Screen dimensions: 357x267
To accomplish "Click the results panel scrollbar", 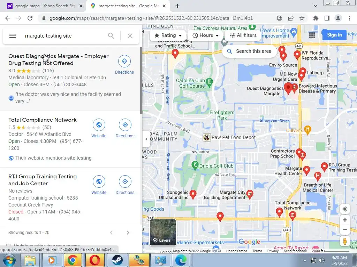I will point(141,81).
